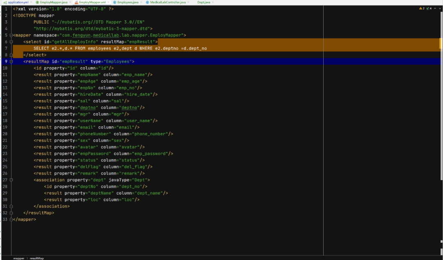The width and height of the screenshot is (443, 260).
Task: Click the emp_password column value
Action: point(150,154)
